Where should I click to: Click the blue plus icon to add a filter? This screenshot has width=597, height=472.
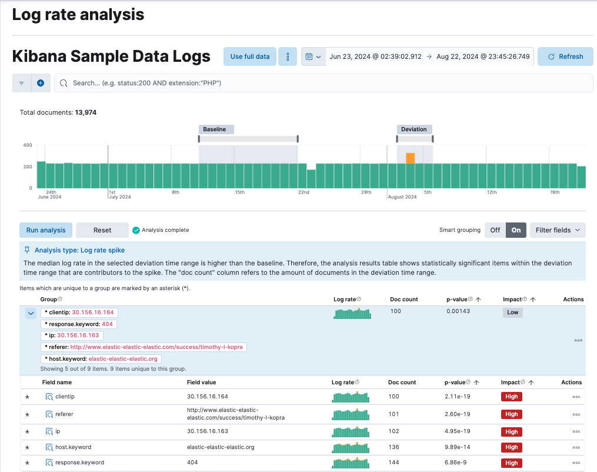point(40,82)
